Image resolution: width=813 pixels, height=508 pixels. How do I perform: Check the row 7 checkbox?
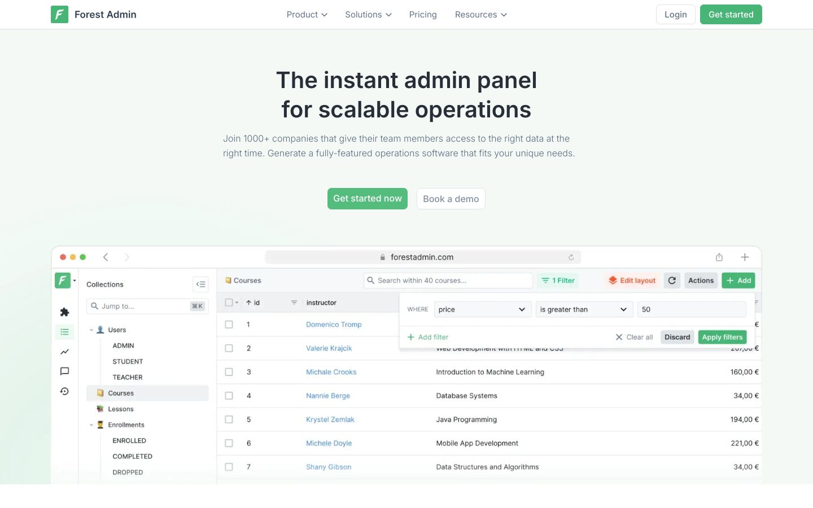point(229,467)
